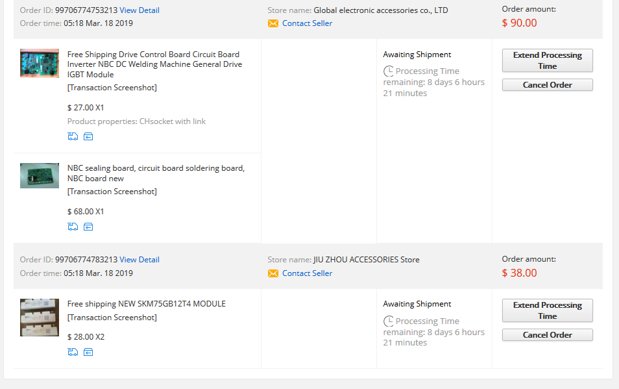Open NBC sealing board product thumbnail

coord(39,175)
